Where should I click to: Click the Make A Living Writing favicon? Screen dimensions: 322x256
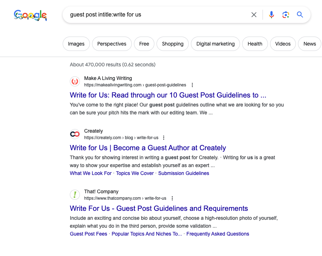(75, 81)
